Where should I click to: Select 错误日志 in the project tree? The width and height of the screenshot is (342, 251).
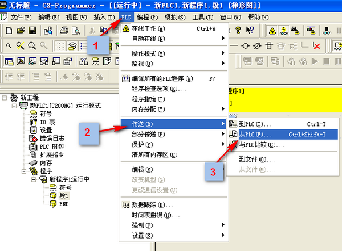click(x=52, y=139)
